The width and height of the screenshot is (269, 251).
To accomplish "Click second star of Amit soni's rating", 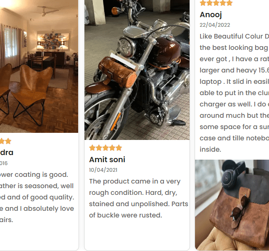I will coord(99,148).
